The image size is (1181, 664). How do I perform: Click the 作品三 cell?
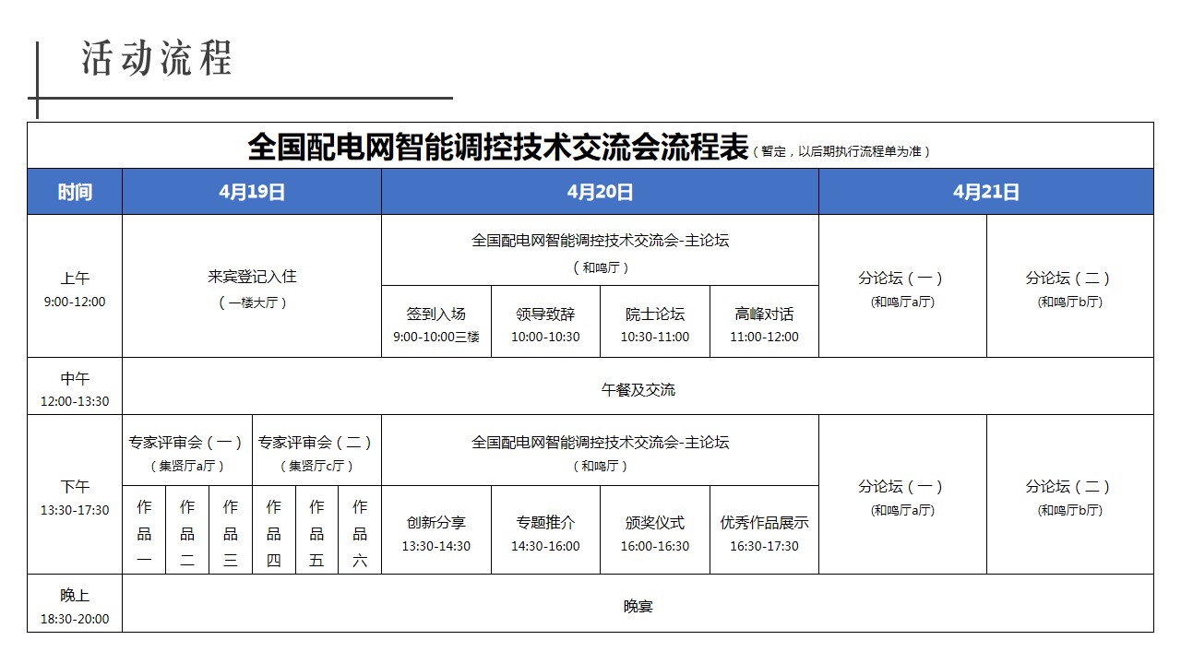click(x=231, y=530)
